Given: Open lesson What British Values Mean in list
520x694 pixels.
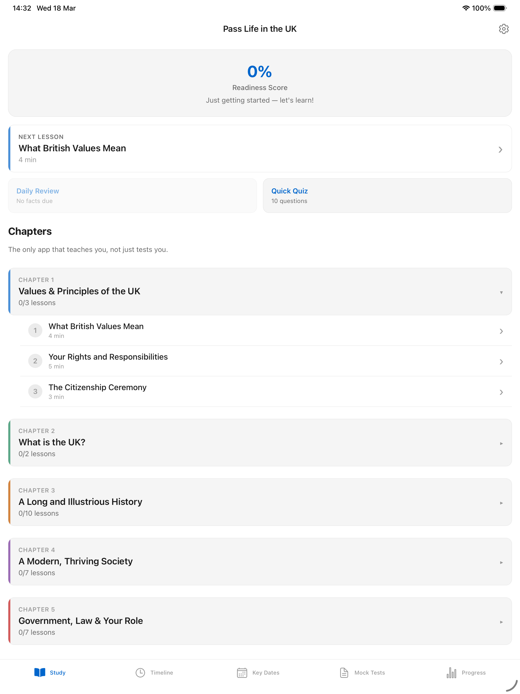Looking at the screenshot, I should pos(266,331).
